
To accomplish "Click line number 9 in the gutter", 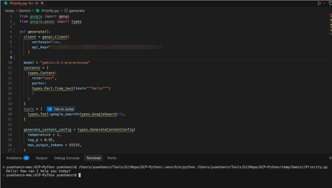I will click(11, 57).
